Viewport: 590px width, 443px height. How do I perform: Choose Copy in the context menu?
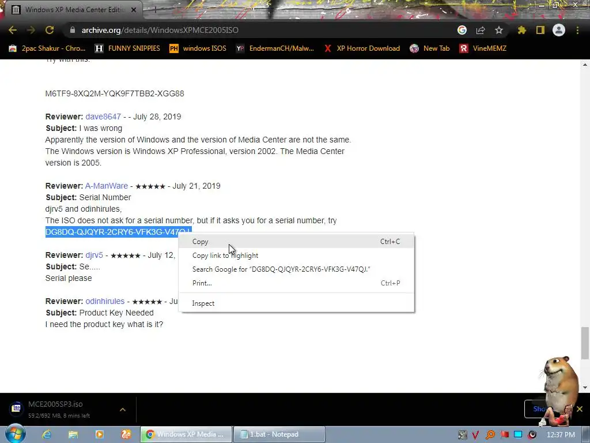tap(297, 242)
